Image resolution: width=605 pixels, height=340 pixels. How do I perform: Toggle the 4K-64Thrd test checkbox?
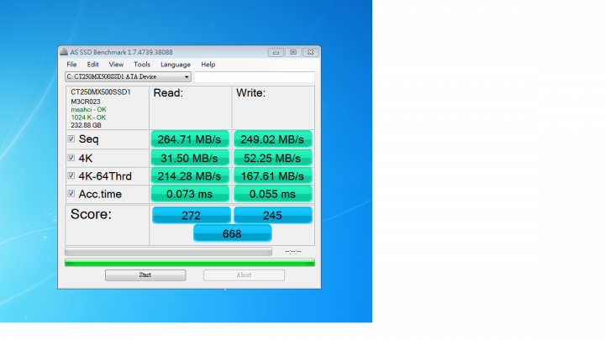(x=71, y=175)
